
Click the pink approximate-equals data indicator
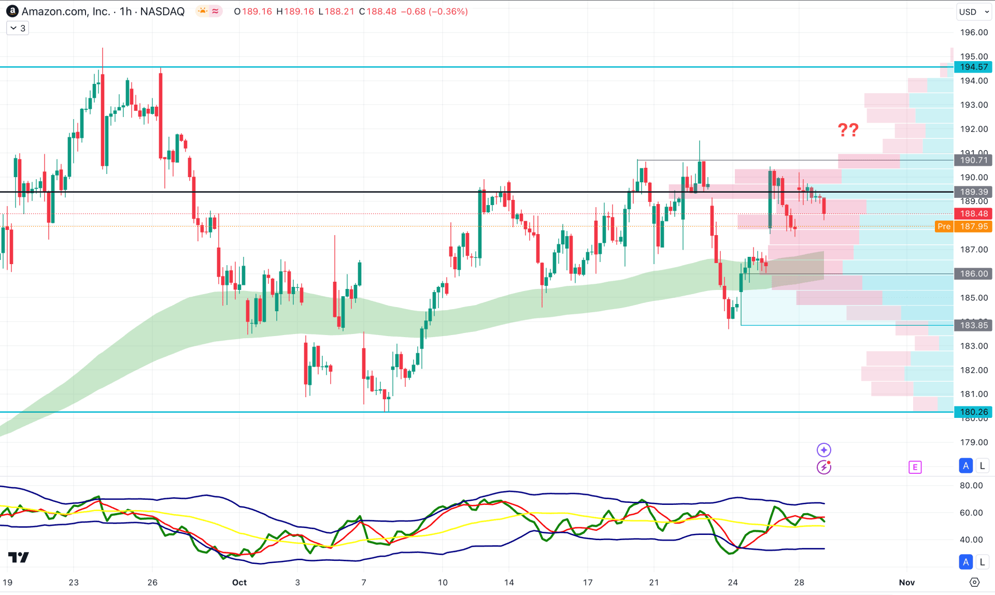216,11
